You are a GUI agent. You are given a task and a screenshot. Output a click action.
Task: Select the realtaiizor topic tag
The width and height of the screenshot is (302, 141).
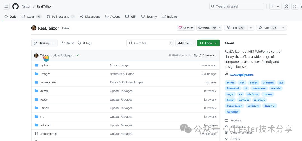coord(232,112)
